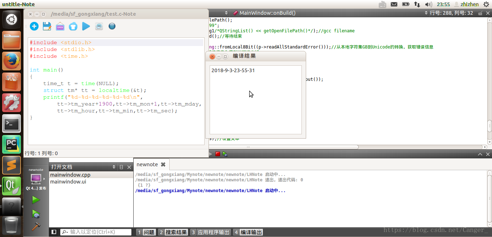492x237 pixels.
Task: Click the speech bubble comment icon
Action: (x=99, y=26)
